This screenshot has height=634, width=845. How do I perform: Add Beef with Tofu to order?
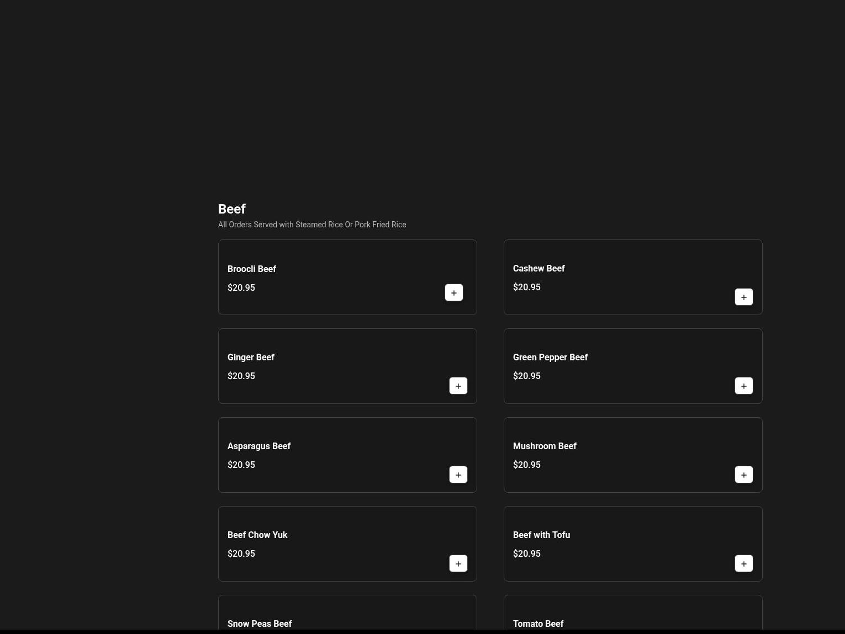(x=743, y=563)
